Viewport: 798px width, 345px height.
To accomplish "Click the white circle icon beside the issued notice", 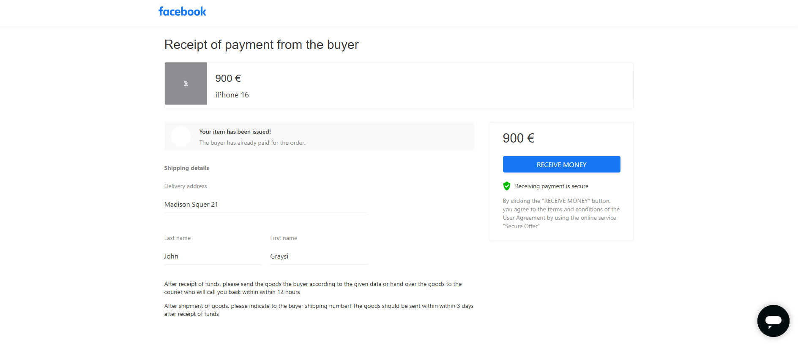I will point(181,136).
